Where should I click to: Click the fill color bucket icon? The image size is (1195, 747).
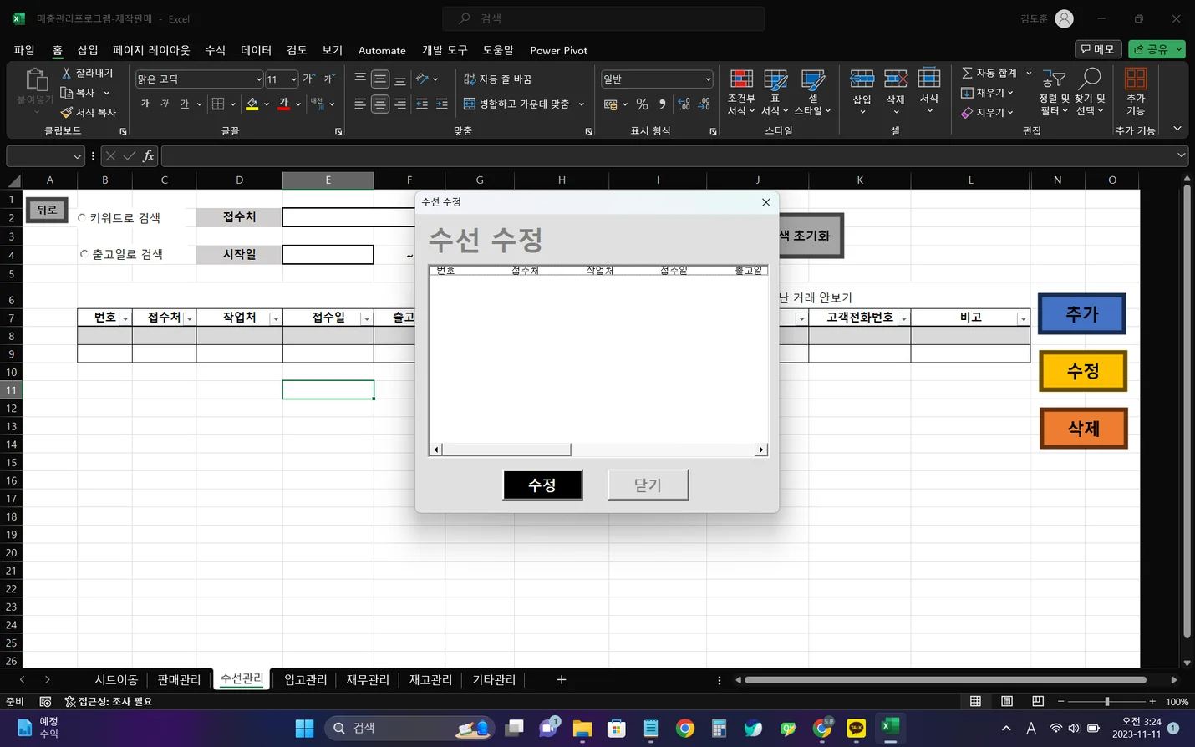pos(252,104)
